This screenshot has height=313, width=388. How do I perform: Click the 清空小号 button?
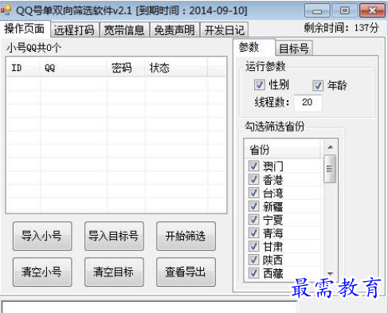coord(42,272)
